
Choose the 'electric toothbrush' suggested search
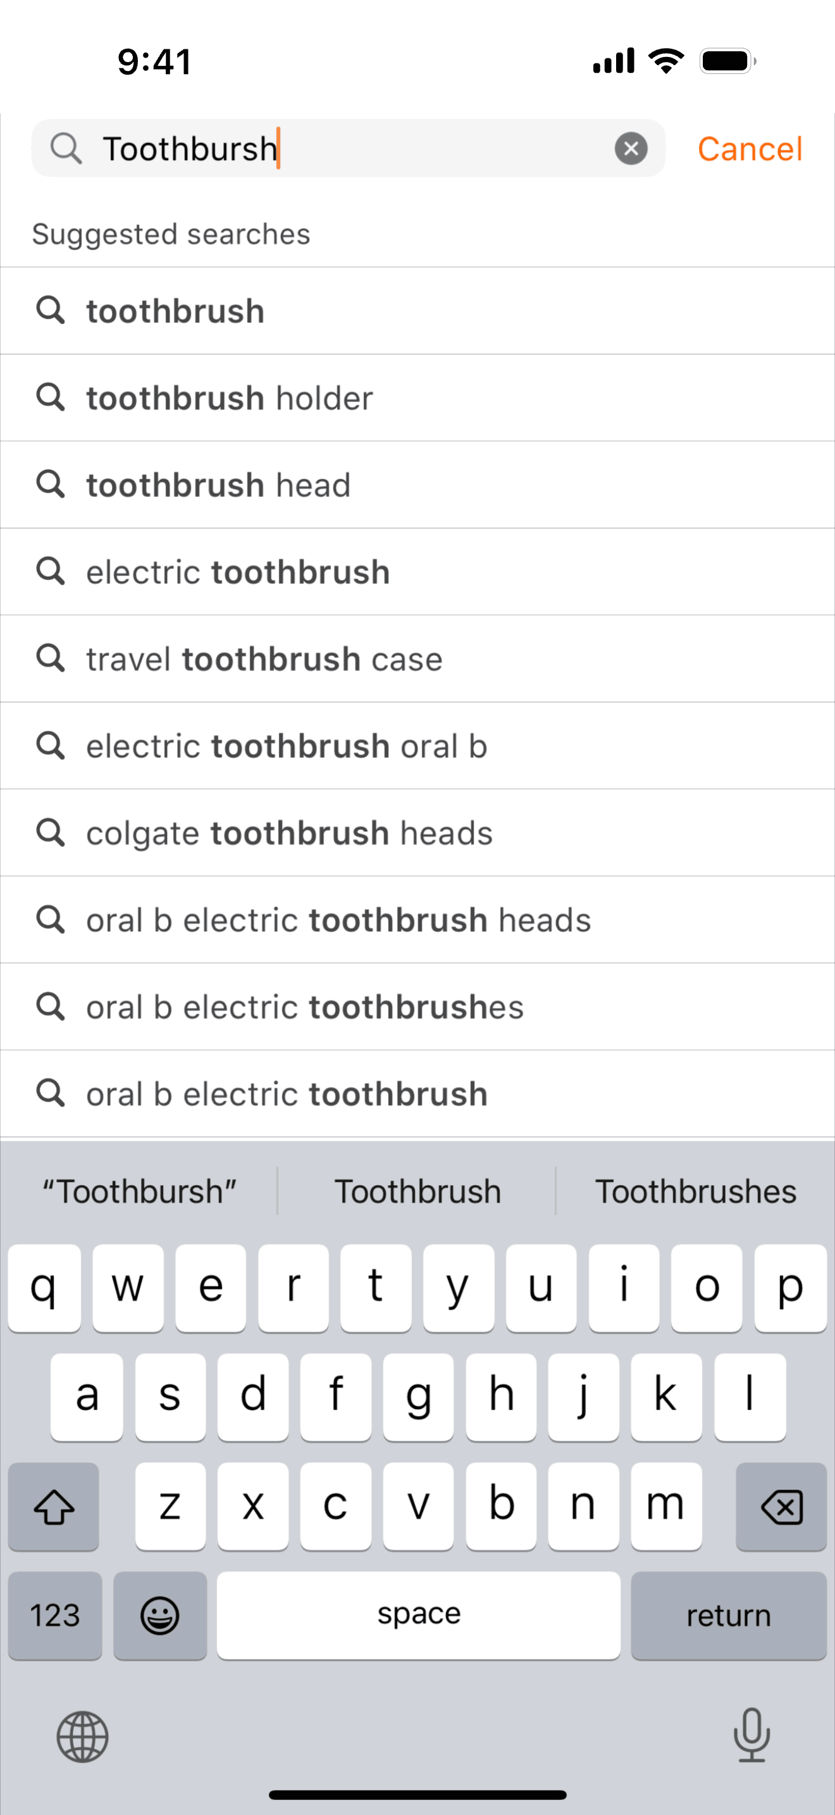[417, 572]
